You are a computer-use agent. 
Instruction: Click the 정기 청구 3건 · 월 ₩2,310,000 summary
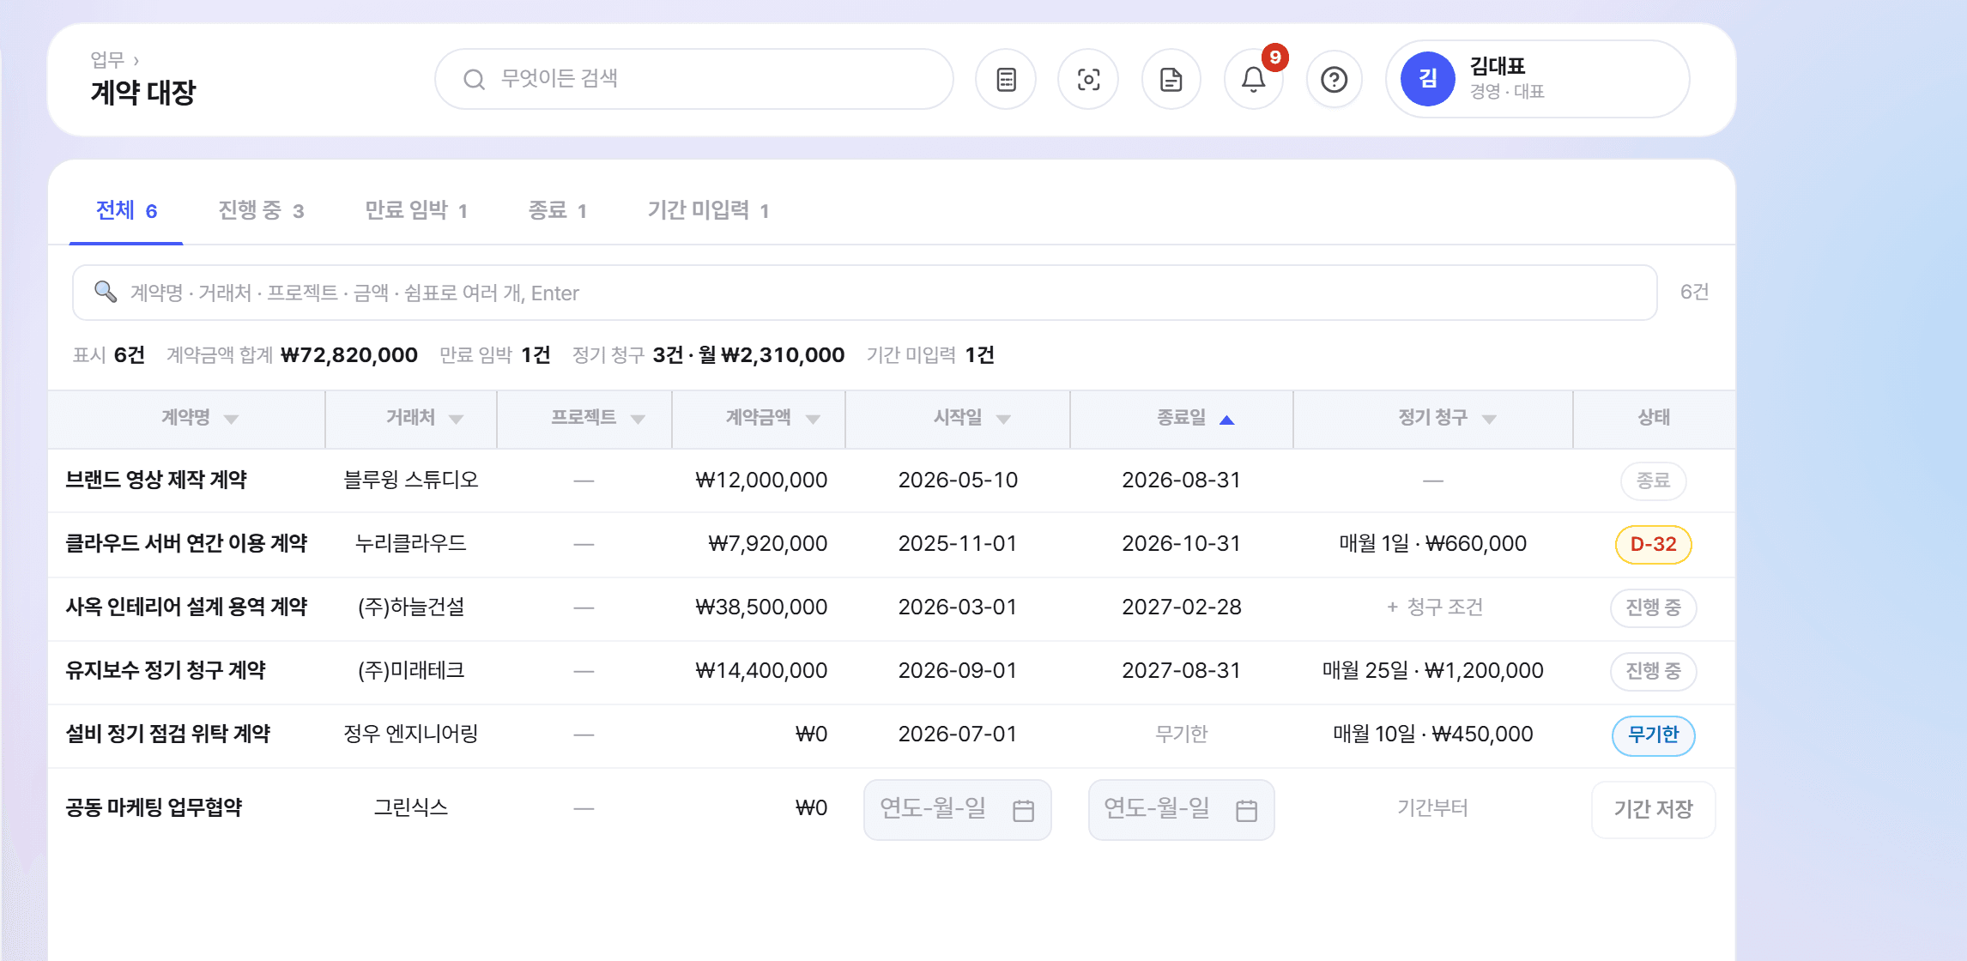[x=708, y=355]
